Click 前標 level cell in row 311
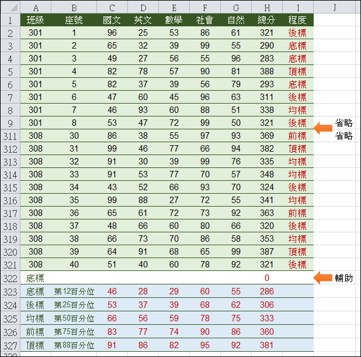 tap(297, 136)
